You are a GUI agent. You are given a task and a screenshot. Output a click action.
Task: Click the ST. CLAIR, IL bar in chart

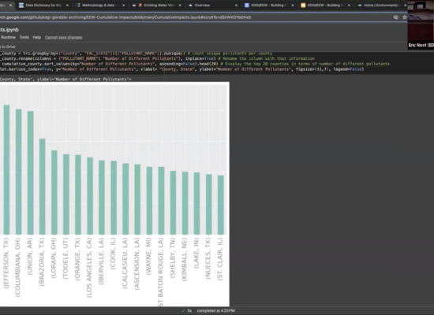click(x=221, y=205)
